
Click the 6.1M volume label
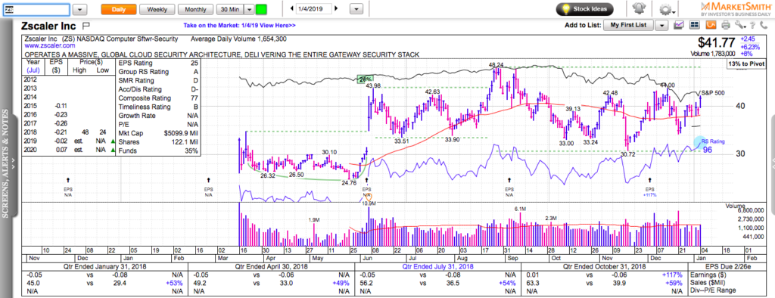point(520,209)
